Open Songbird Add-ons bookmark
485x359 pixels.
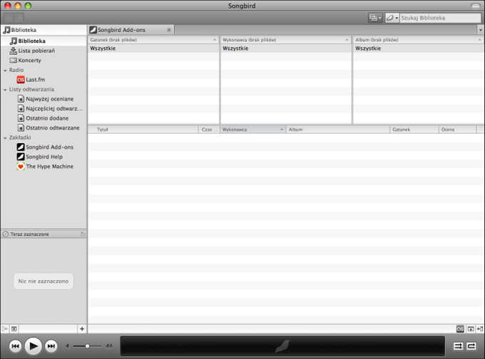pyautogui.click(x=44, y=147)
